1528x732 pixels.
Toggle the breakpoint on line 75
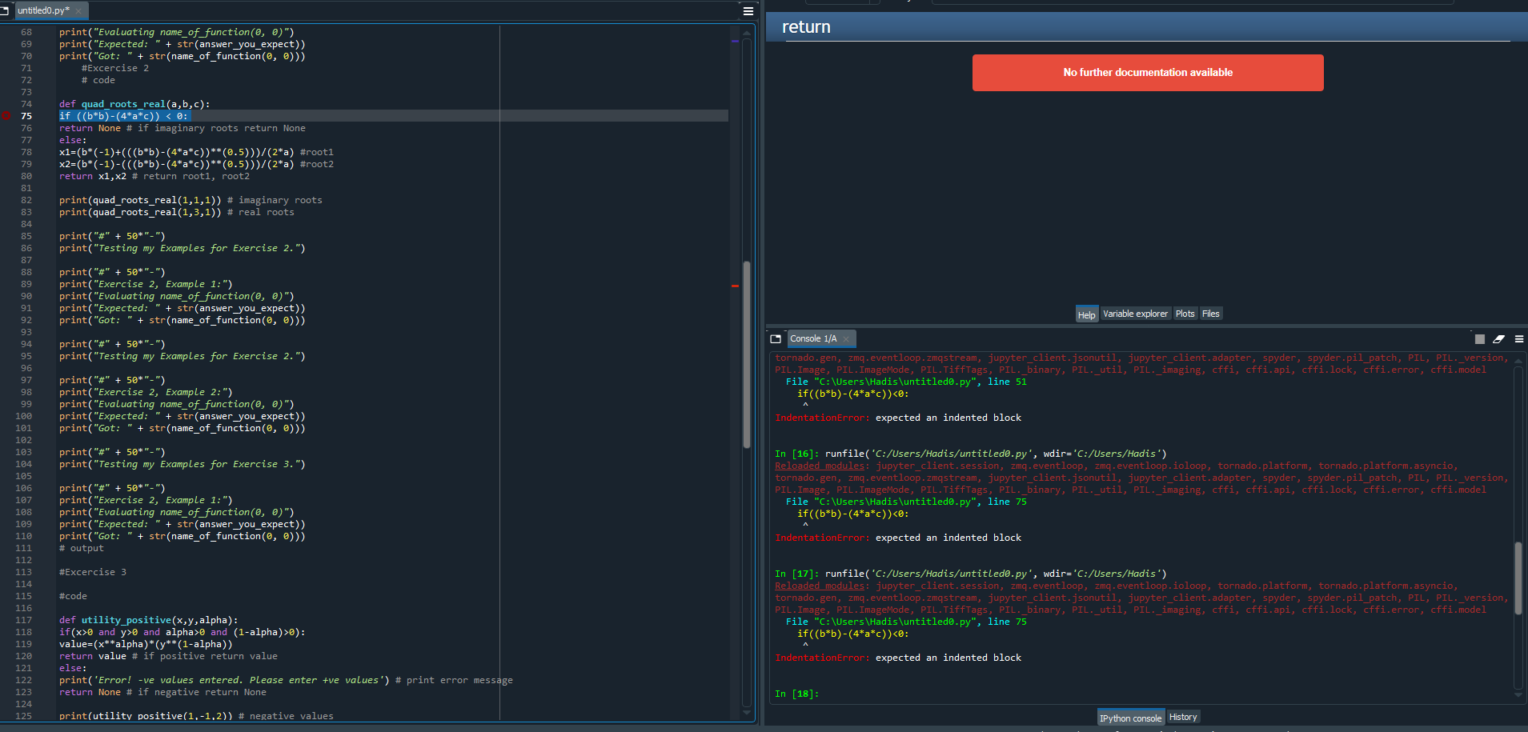click(6, 116)
